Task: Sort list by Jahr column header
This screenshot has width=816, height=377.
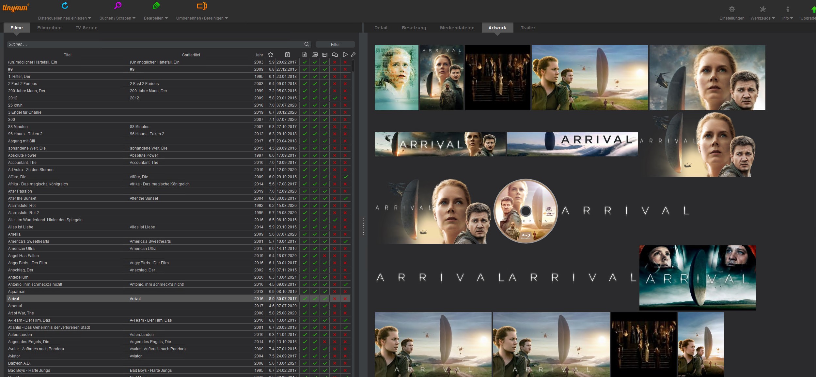Action: (x=259, y=55)
